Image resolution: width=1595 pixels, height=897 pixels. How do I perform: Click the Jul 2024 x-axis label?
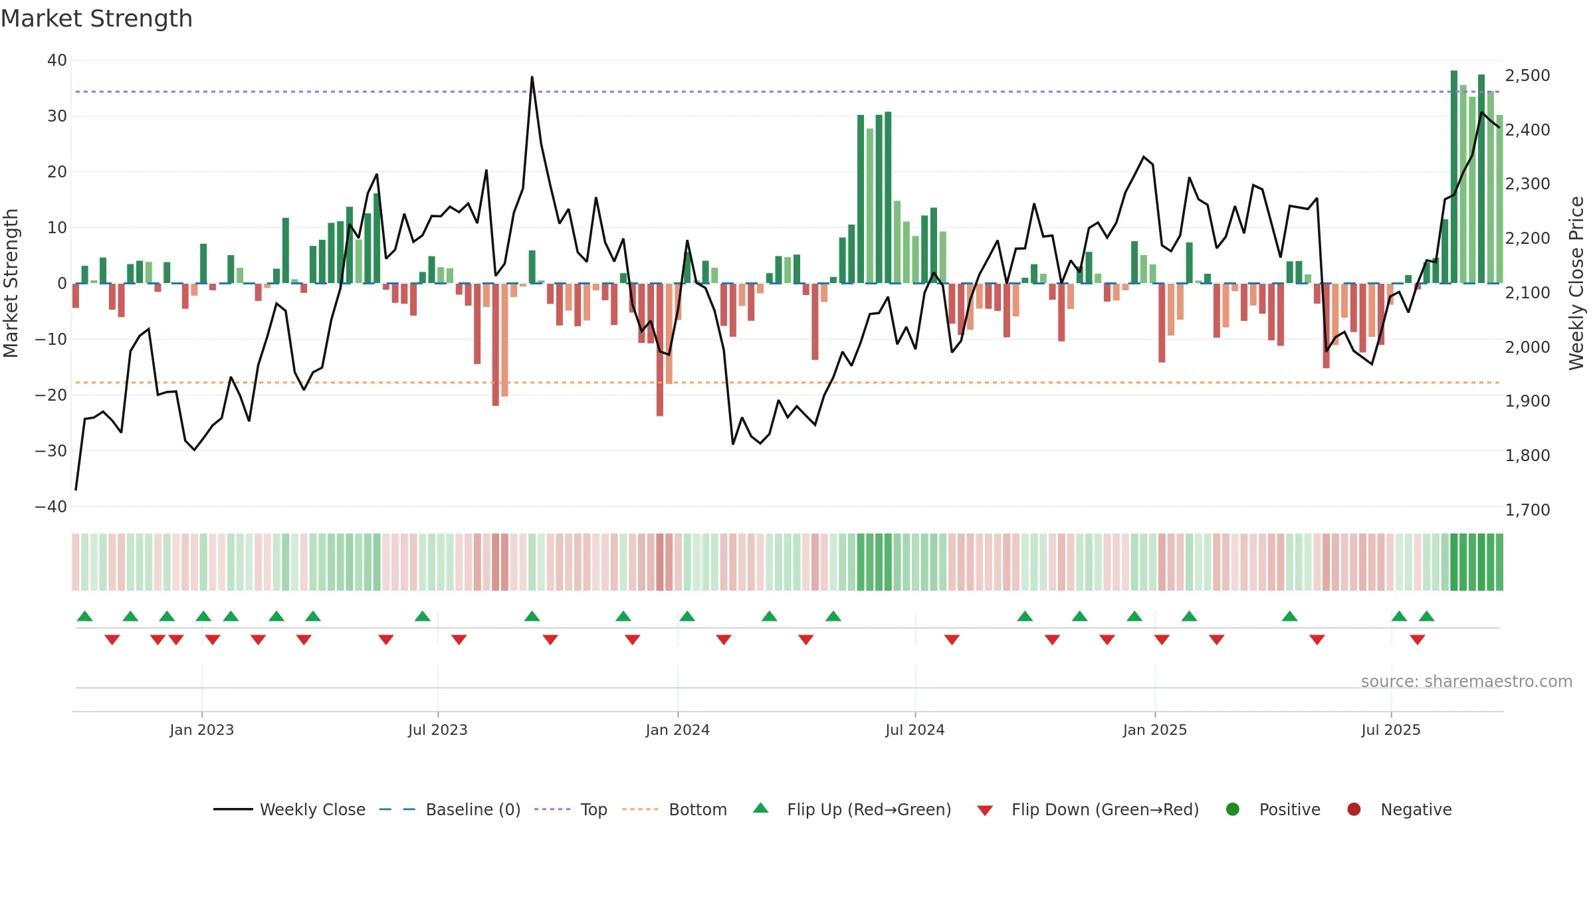(x=915, y=730)
